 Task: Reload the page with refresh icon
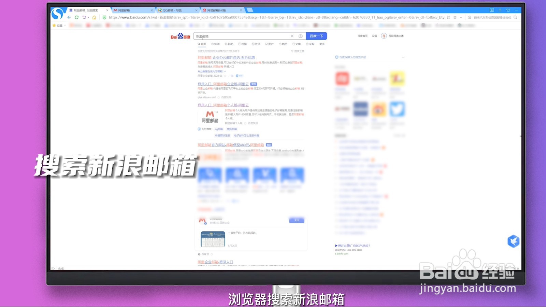tap(76, 17)
